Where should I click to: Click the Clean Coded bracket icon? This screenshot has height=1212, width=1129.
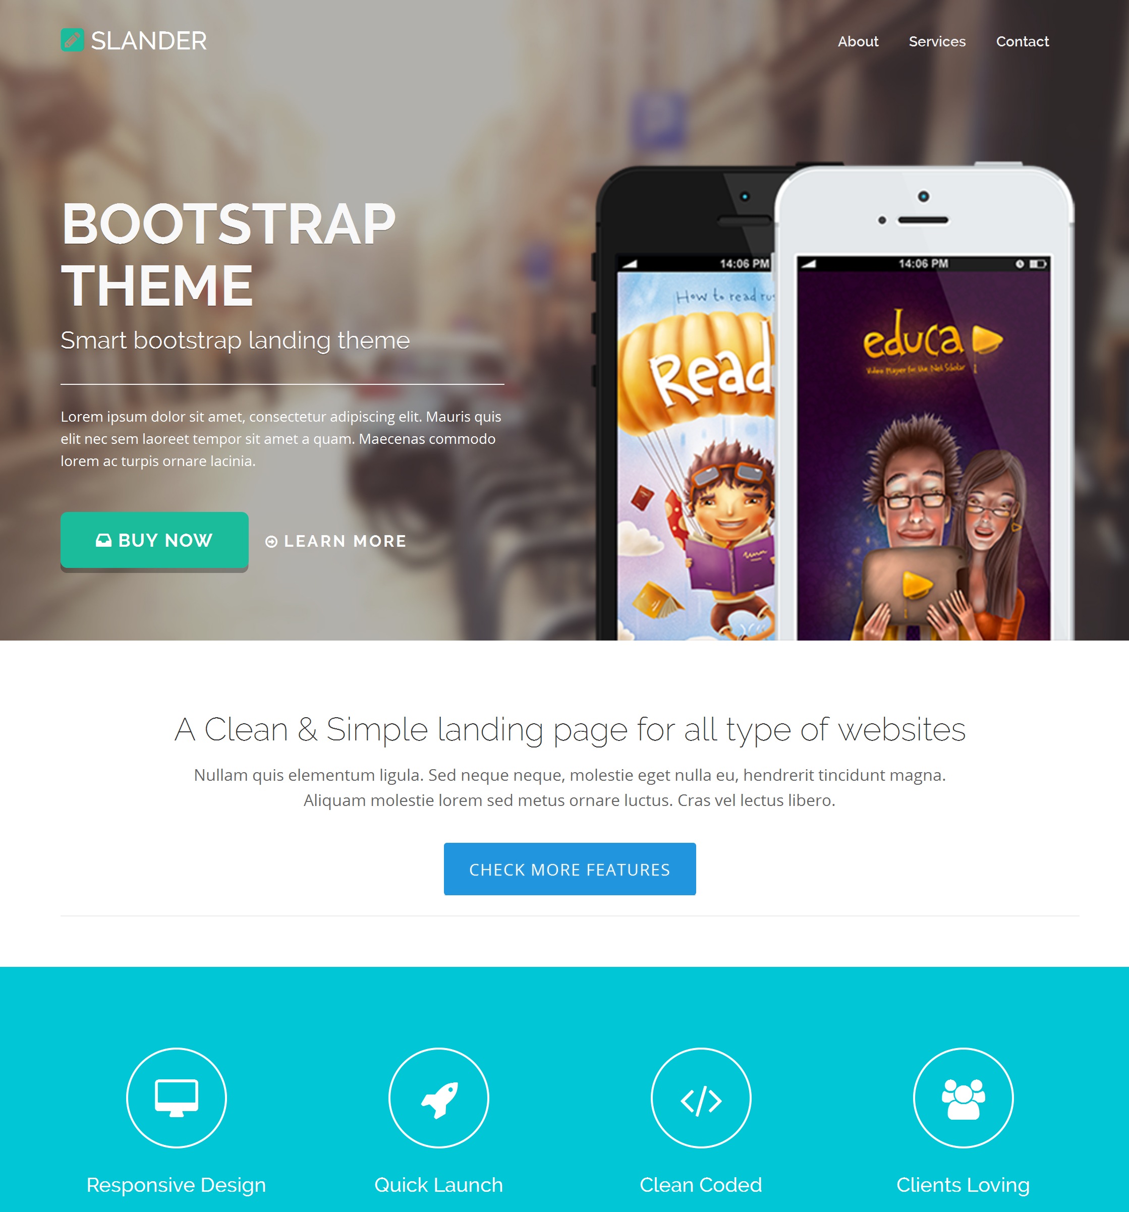pyautogui.click(x=700, y=1093)
